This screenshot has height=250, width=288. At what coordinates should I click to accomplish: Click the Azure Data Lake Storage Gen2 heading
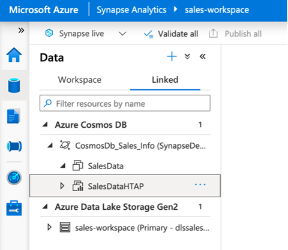tap(116, 207)
